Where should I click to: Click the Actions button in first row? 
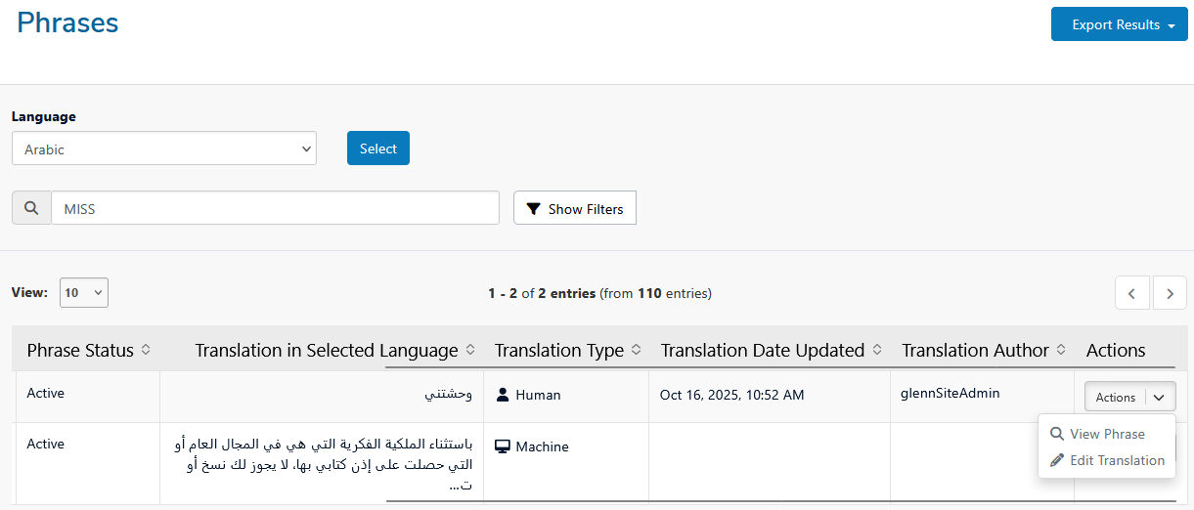tap(1115, 397)
